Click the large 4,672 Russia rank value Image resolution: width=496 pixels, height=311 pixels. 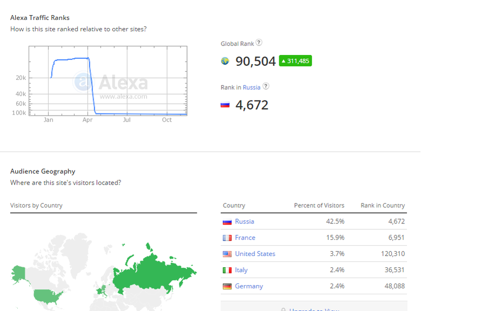point(252,105)
